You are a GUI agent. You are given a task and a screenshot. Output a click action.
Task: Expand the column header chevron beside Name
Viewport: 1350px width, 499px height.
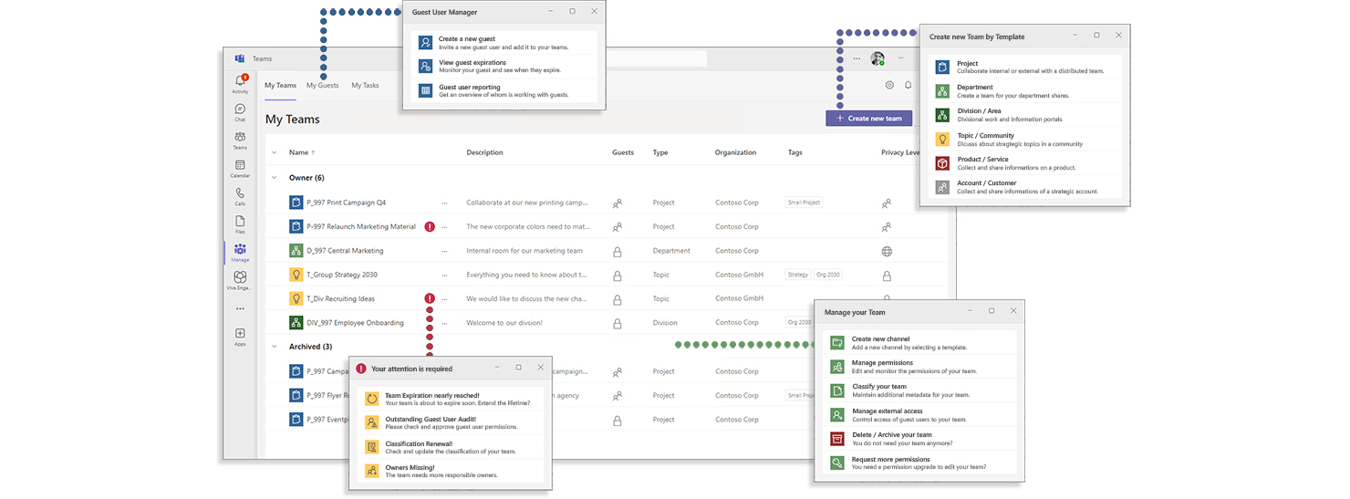pos(275,152)
